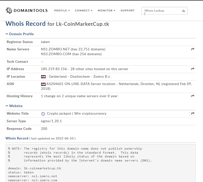
Task: Click NS3.ZOMRO.COM name server text
Action: [56, 54]
